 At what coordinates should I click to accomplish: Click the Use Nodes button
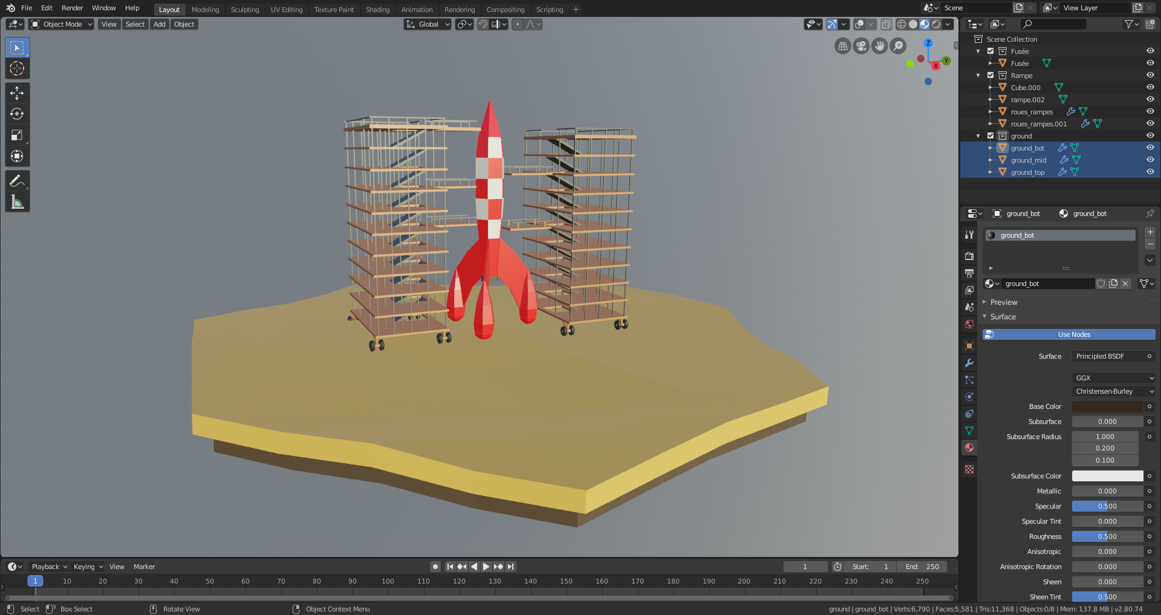pos(1069,334)
